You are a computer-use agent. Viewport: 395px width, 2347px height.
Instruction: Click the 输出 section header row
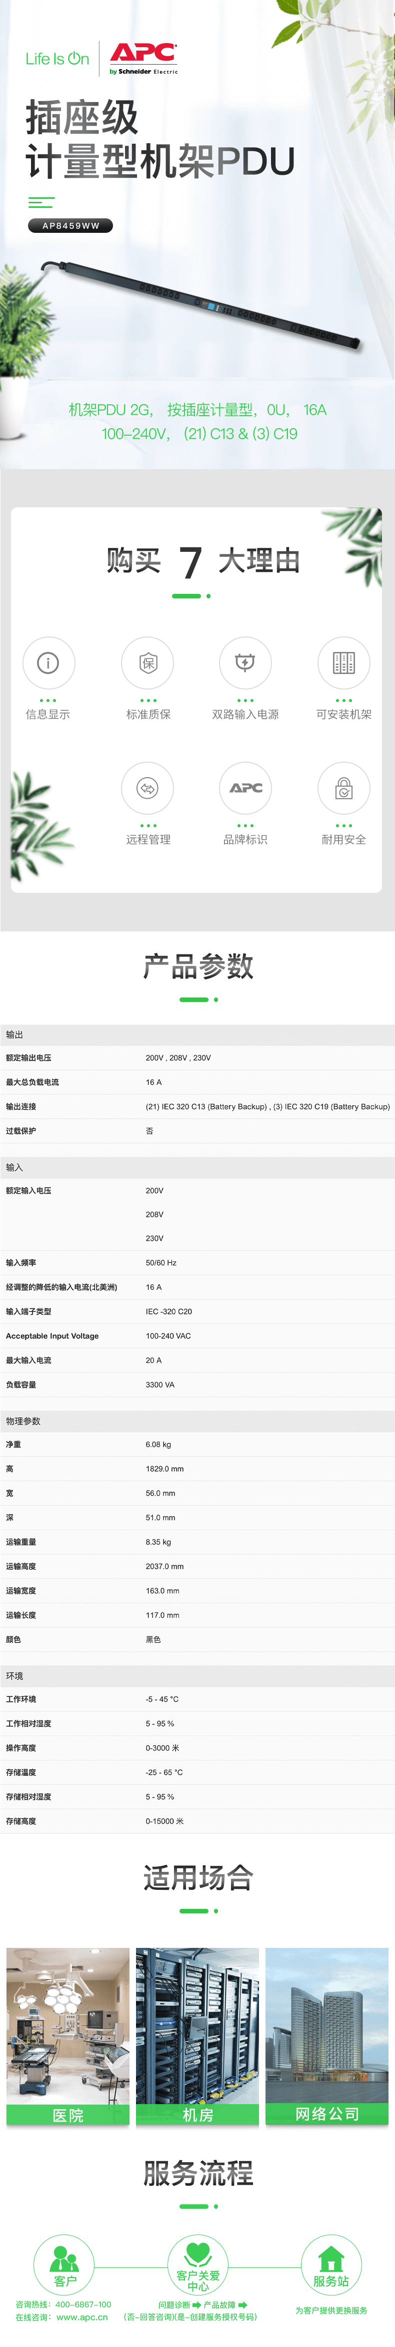click(x=197, y=1035)
